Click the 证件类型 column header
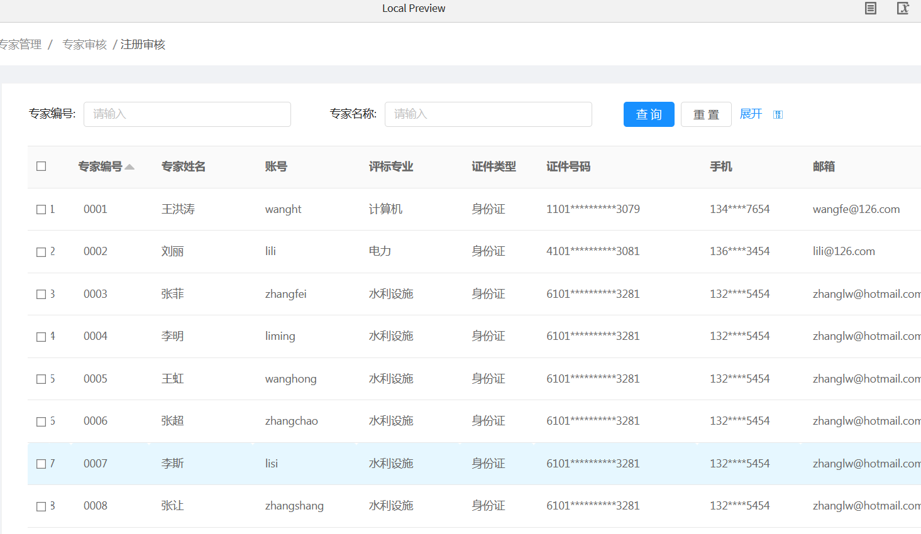921x534 pixels. [494, 166]
